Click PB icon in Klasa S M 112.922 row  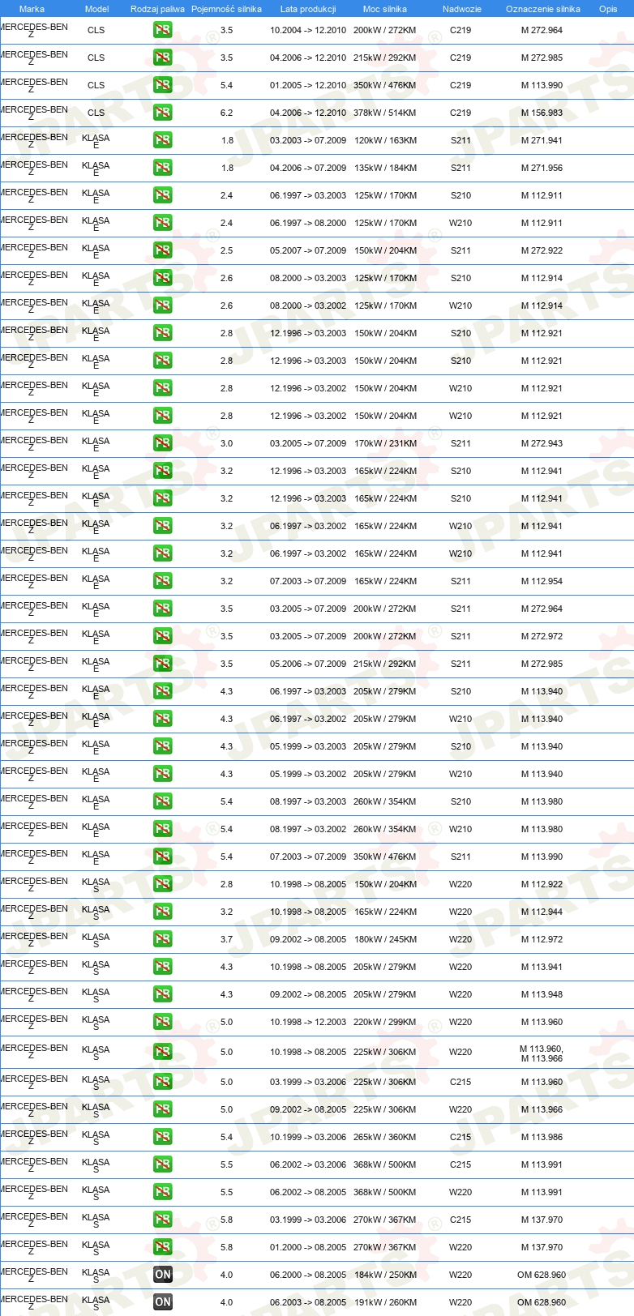tap(162, 885)
